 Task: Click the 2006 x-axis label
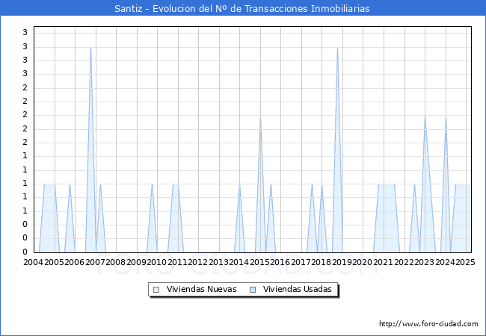pos(74,262)
